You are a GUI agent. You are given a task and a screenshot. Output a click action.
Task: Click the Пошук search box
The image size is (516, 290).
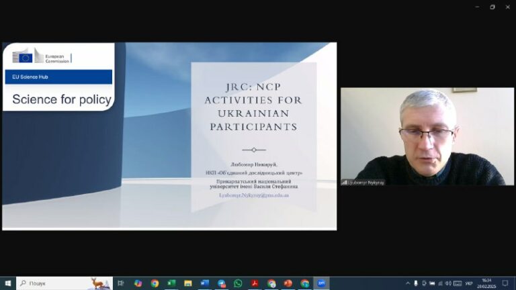click(x=64, y=283)
